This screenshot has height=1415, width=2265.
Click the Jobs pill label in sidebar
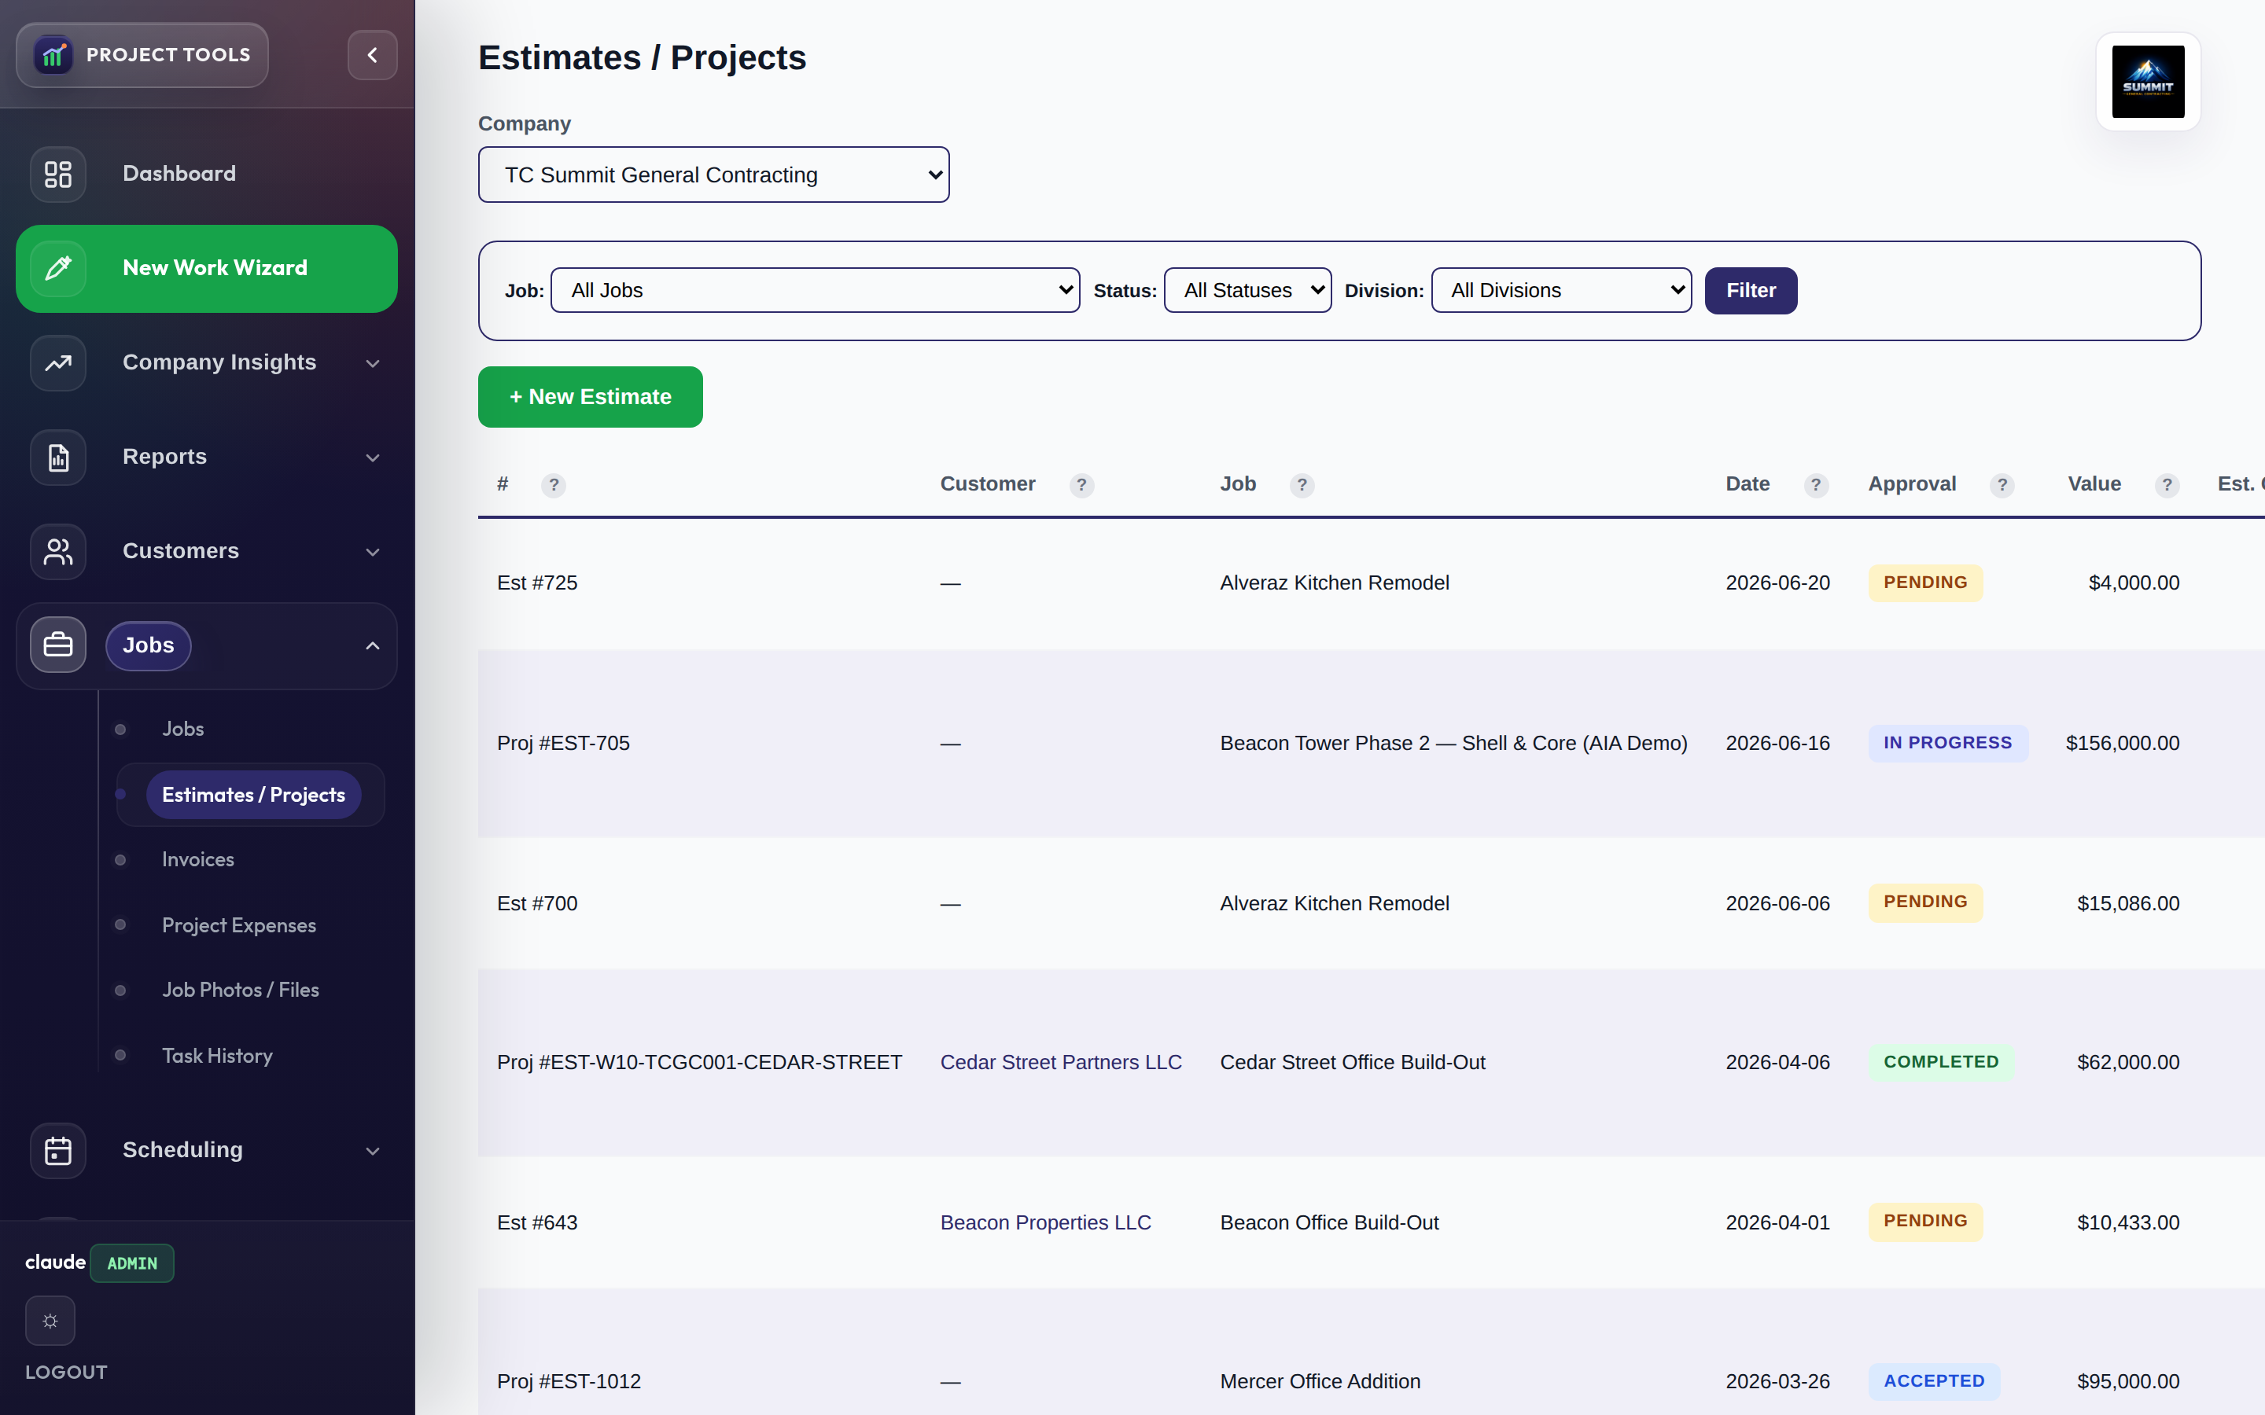149,645
